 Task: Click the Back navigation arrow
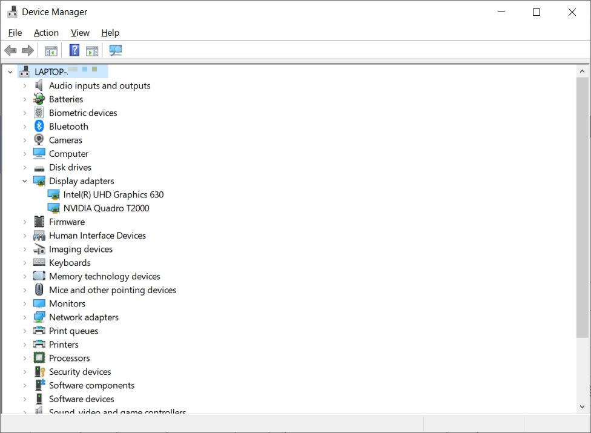(10, 50)
